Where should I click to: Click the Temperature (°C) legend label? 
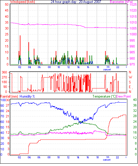[104, 96]
